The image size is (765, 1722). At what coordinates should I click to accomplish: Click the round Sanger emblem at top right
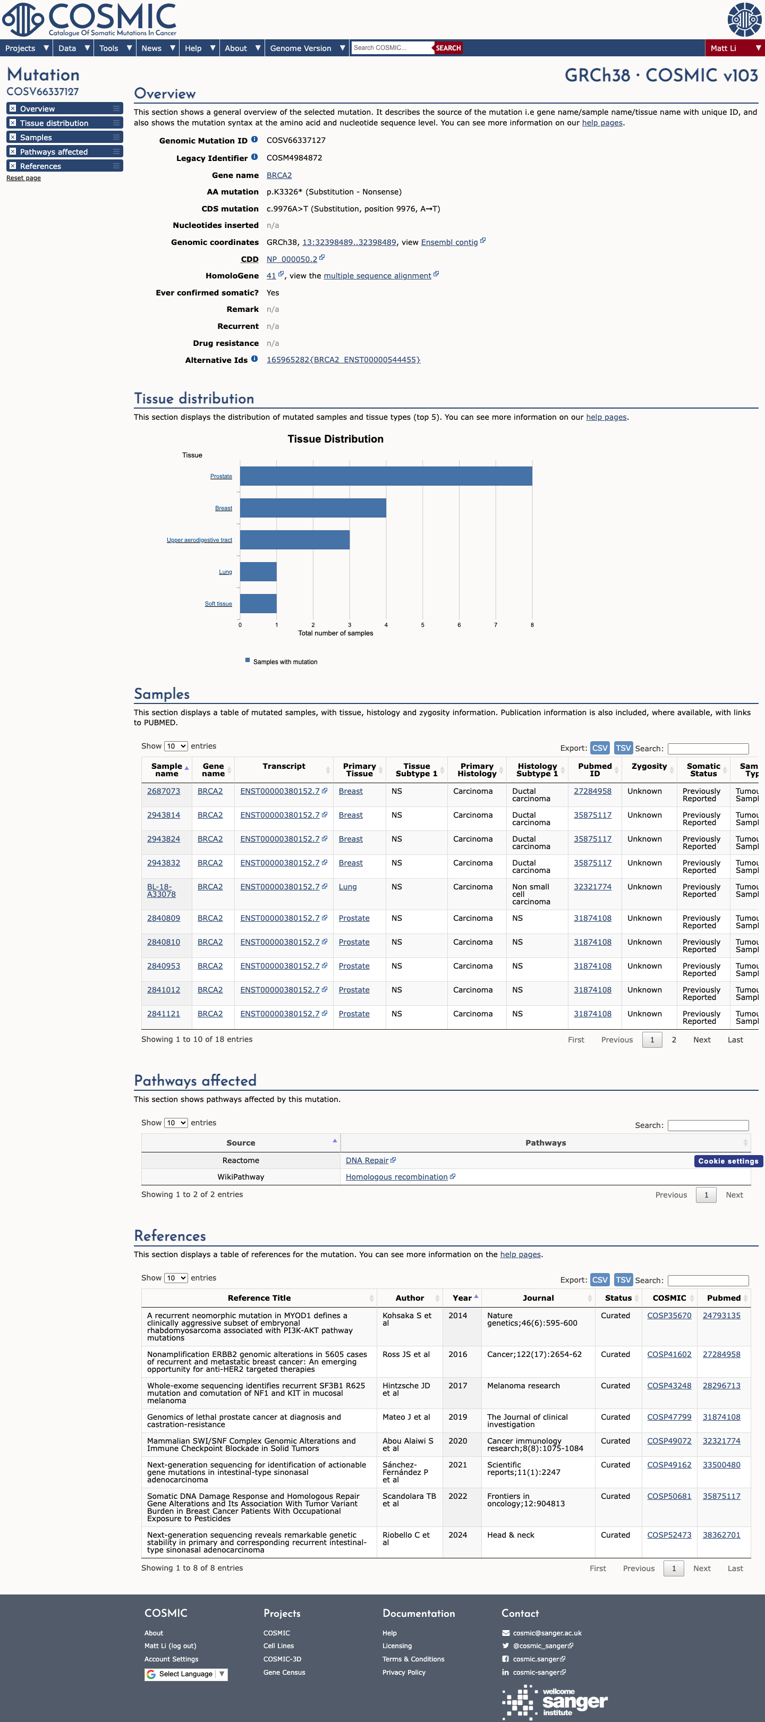[744, 19]
